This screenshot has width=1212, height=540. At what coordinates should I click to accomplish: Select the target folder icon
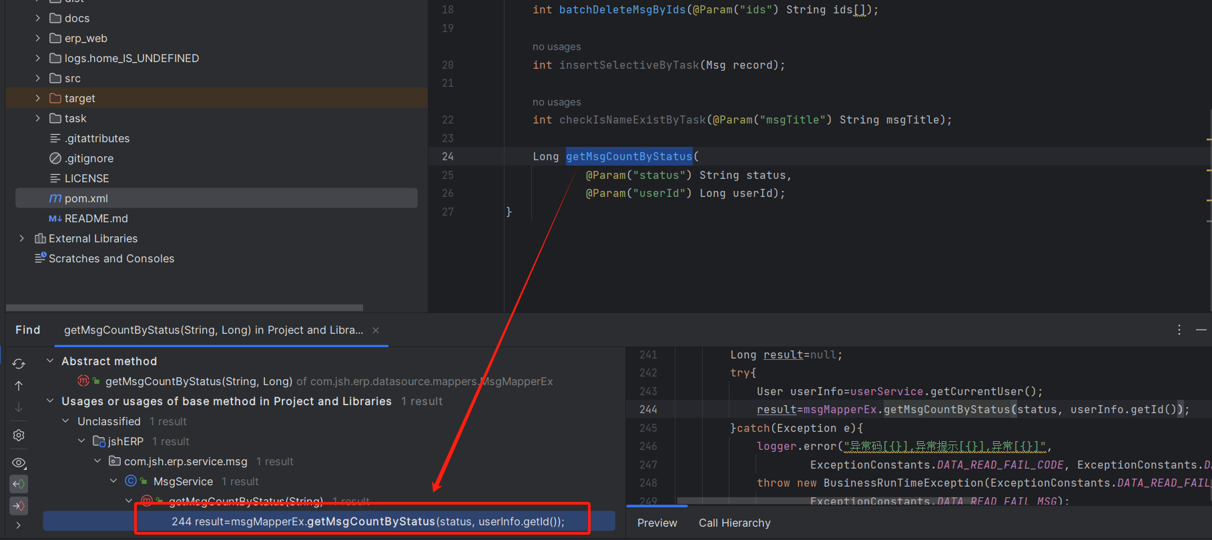55,98
